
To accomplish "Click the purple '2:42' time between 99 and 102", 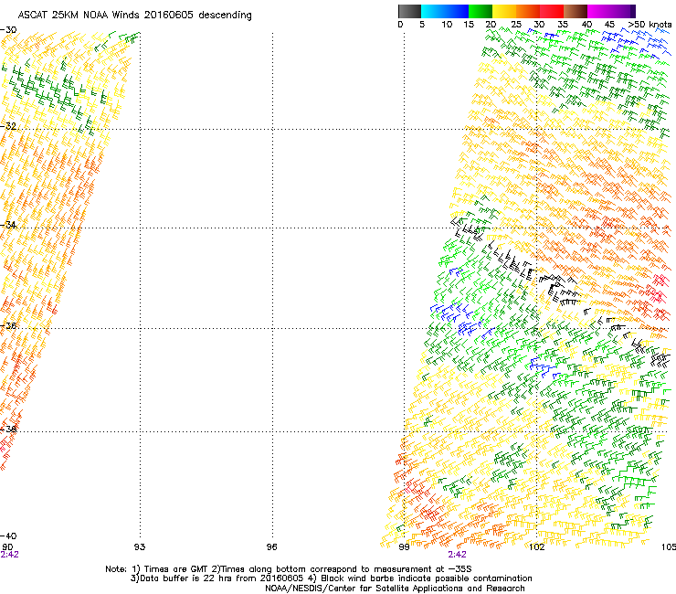I will click(457, 555).
